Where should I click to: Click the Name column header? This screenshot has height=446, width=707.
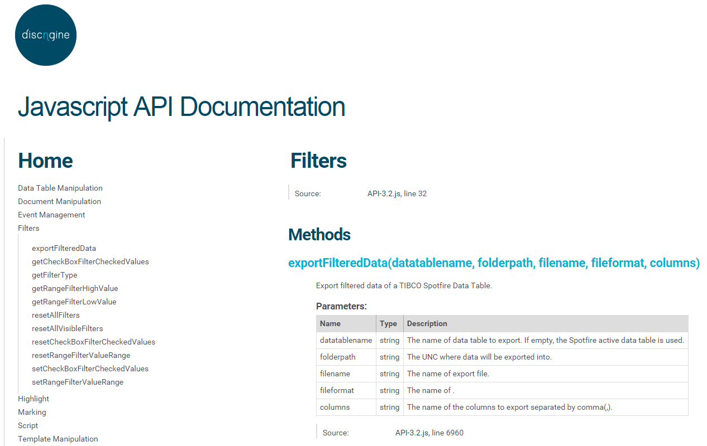tap(346, 323)
